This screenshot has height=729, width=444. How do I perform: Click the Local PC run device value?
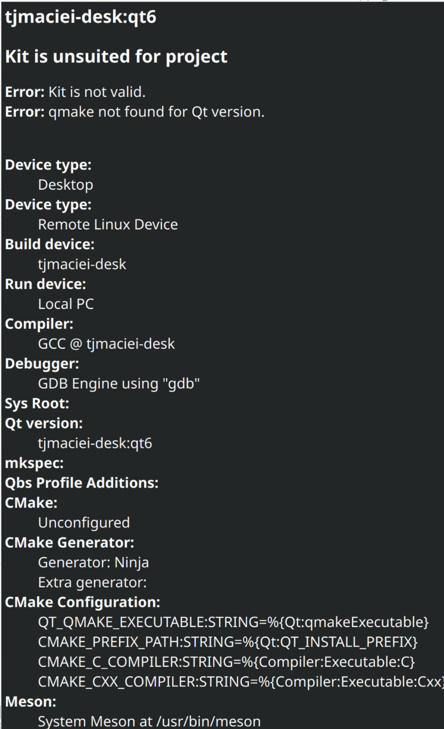[66, 304]
